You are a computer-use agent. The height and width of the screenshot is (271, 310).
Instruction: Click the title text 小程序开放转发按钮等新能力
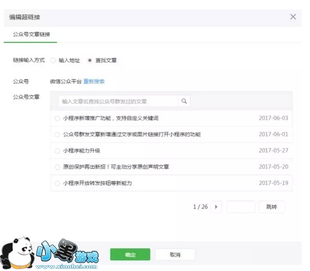point(98,183)
